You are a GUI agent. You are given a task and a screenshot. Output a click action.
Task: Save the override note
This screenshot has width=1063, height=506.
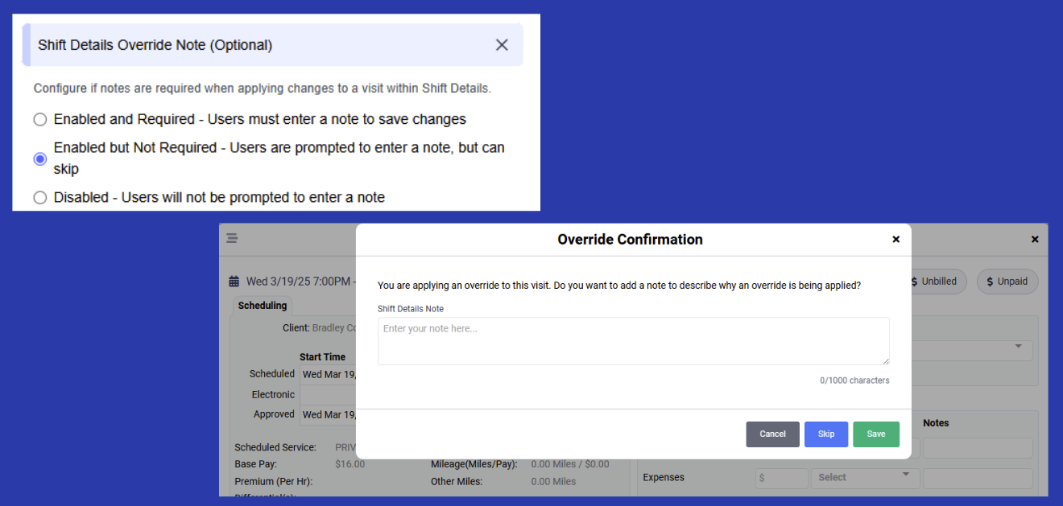(876, 434)
